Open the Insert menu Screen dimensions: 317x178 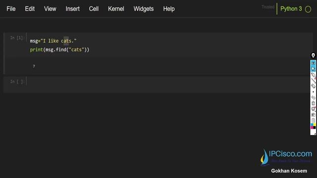point(72,9)
